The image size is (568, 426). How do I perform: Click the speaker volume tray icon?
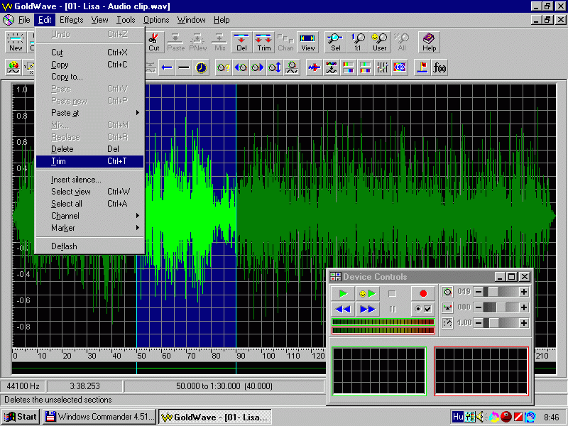click(x=481, y=417)
